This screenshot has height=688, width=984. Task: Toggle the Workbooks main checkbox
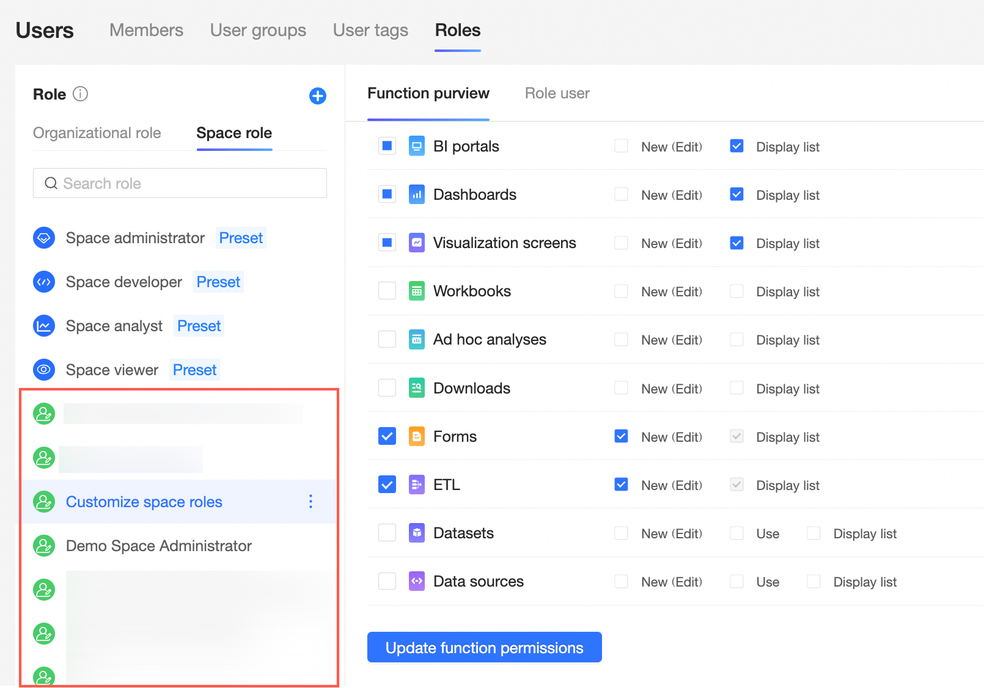coord(387,291)
